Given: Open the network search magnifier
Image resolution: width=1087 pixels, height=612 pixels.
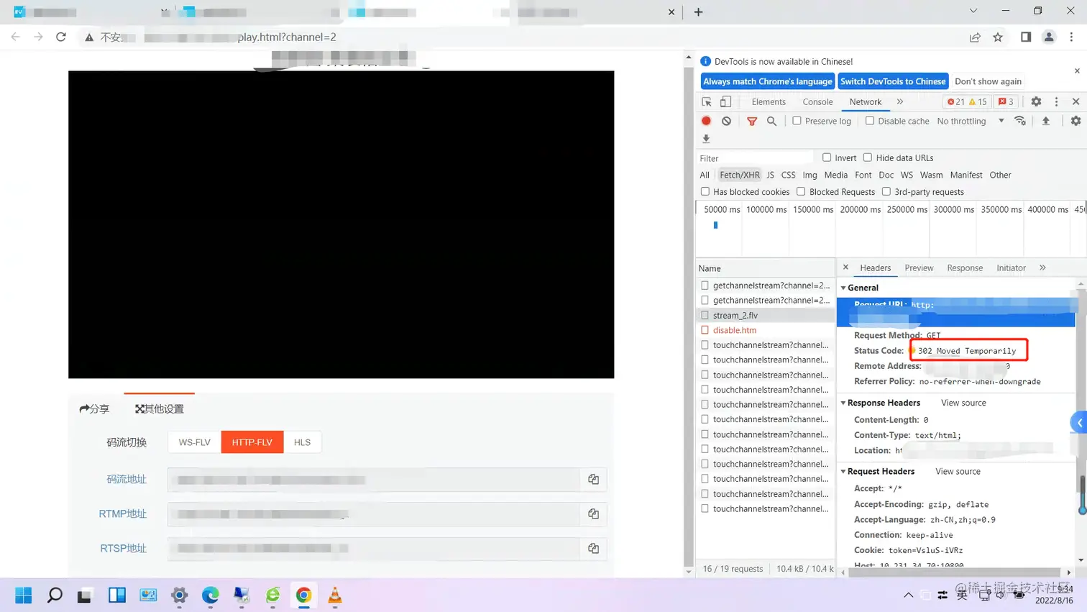Looking at the screenshot, I should click(771, 121).
